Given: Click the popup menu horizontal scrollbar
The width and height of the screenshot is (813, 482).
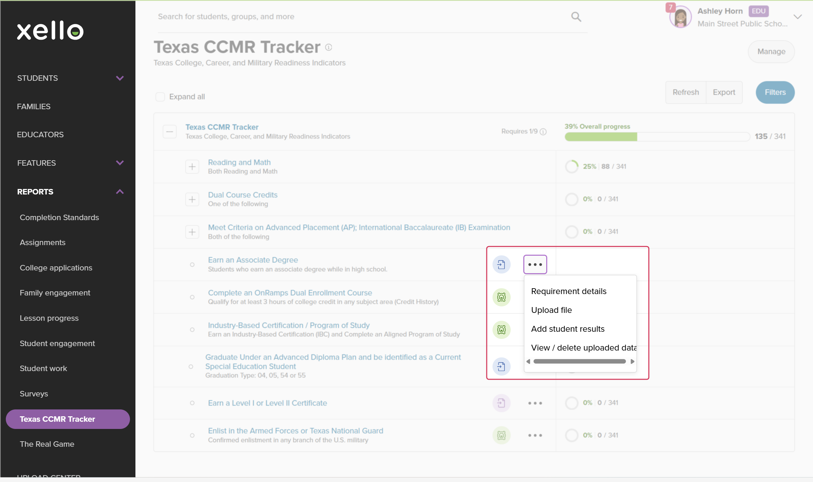Looking at the screenshot, I should (579, 361).
